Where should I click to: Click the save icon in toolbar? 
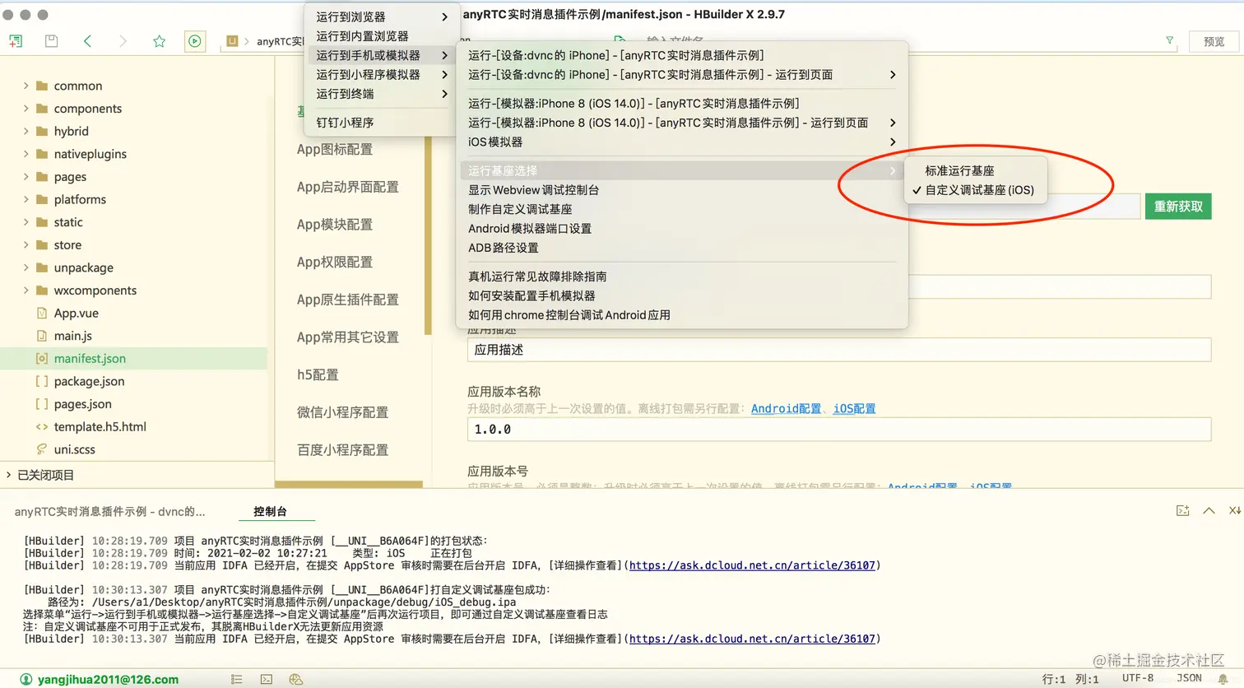point(51,41)
